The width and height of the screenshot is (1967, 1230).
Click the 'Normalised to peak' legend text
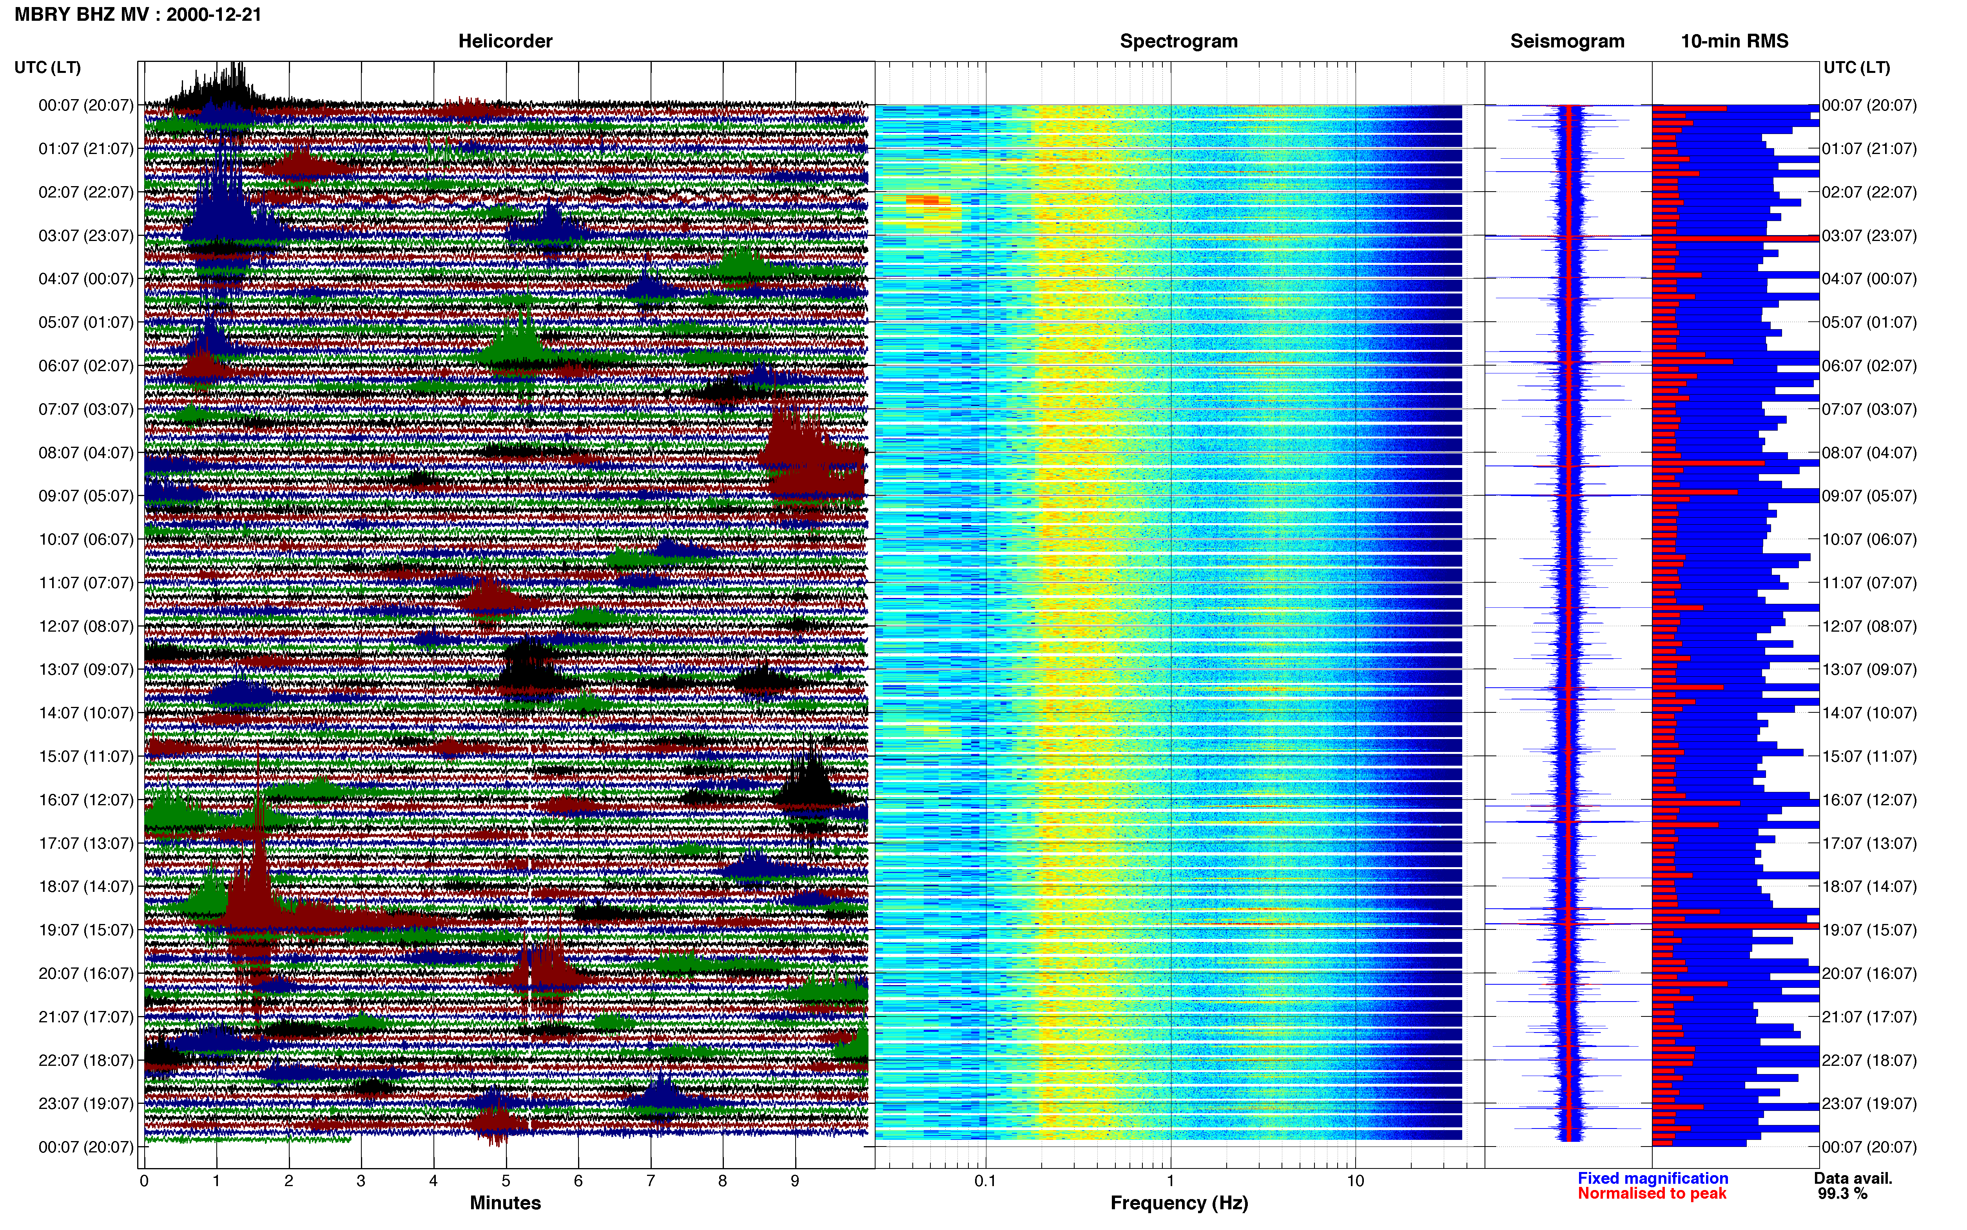click(x=1652, y=1194)
